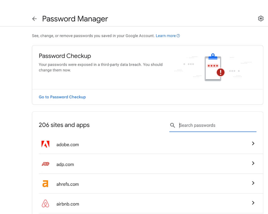Click the Airbnb logo icon
This screenshot has width=268, height=214.
[x=45, y=203]
